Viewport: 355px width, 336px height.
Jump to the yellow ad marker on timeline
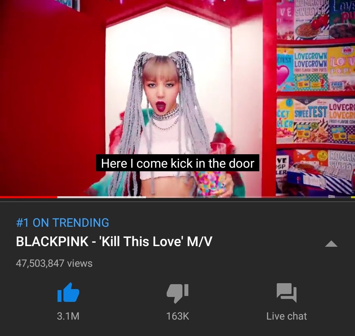353,197
